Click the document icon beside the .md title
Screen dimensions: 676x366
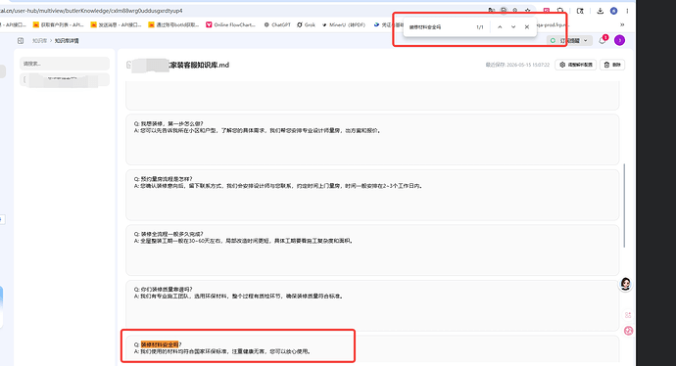[128, 65]
